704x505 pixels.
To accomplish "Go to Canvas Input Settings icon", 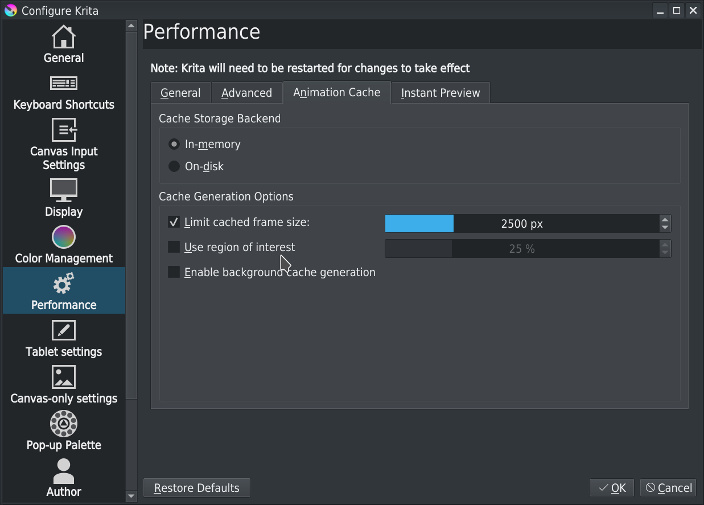I will pyautogui.click(x=64, y=130).
